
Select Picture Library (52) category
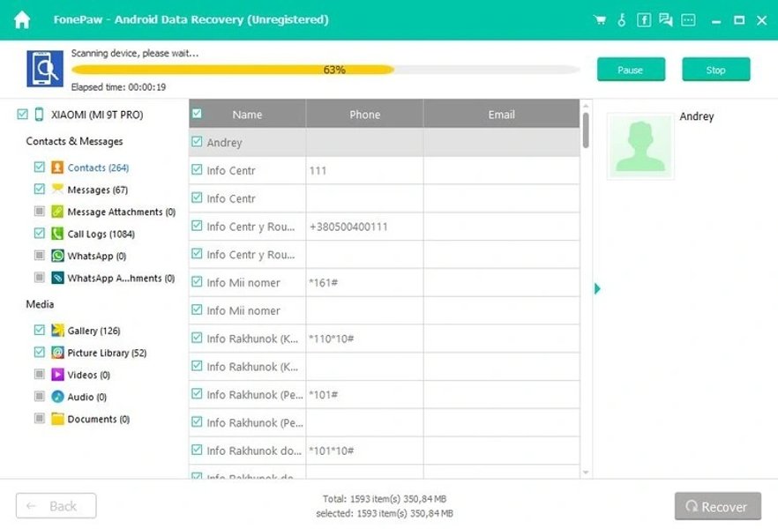click(x=107, y=353)
